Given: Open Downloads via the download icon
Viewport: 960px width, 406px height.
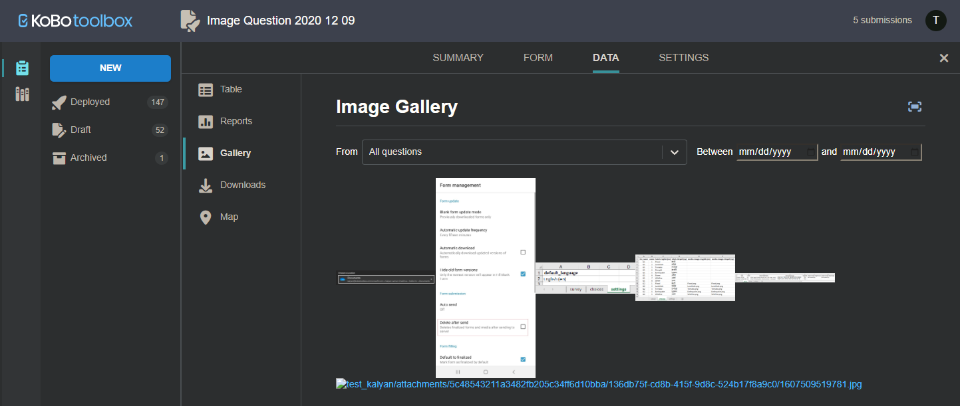Looking at the screenshot, I should (206, 185).
